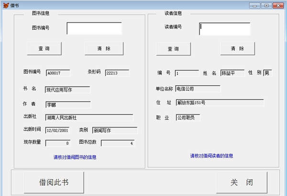Select the book number field showing A00017
The width and height of the screenshot is (287, 196).
coord(58,73)
